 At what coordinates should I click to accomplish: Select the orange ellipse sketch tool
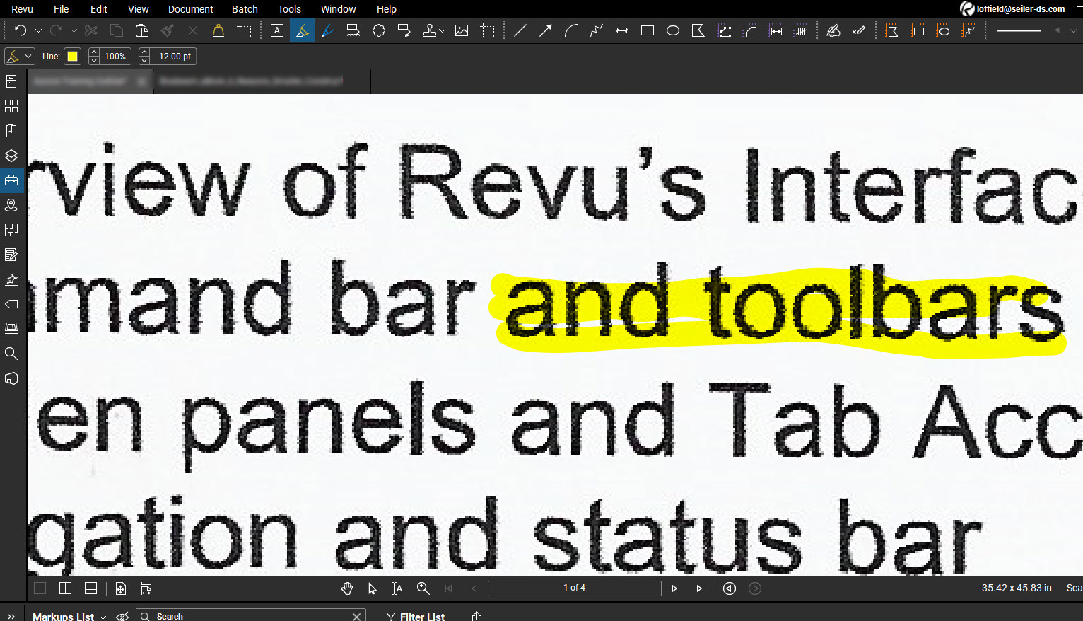tap(943, 30)
